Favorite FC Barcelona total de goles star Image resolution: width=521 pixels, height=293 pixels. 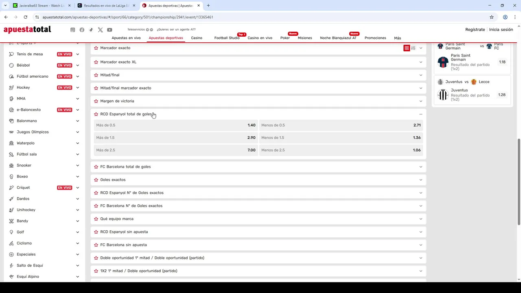click(96, 166)
